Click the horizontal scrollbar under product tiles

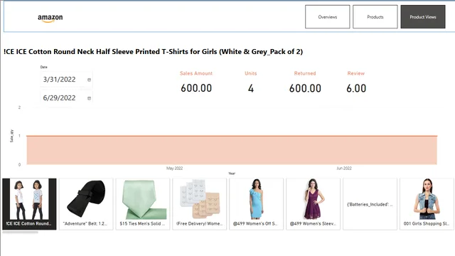21,233
